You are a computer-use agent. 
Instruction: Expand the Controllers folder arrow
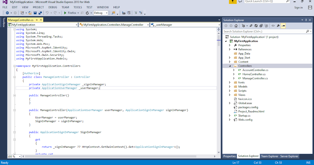(x=230, y=66)
